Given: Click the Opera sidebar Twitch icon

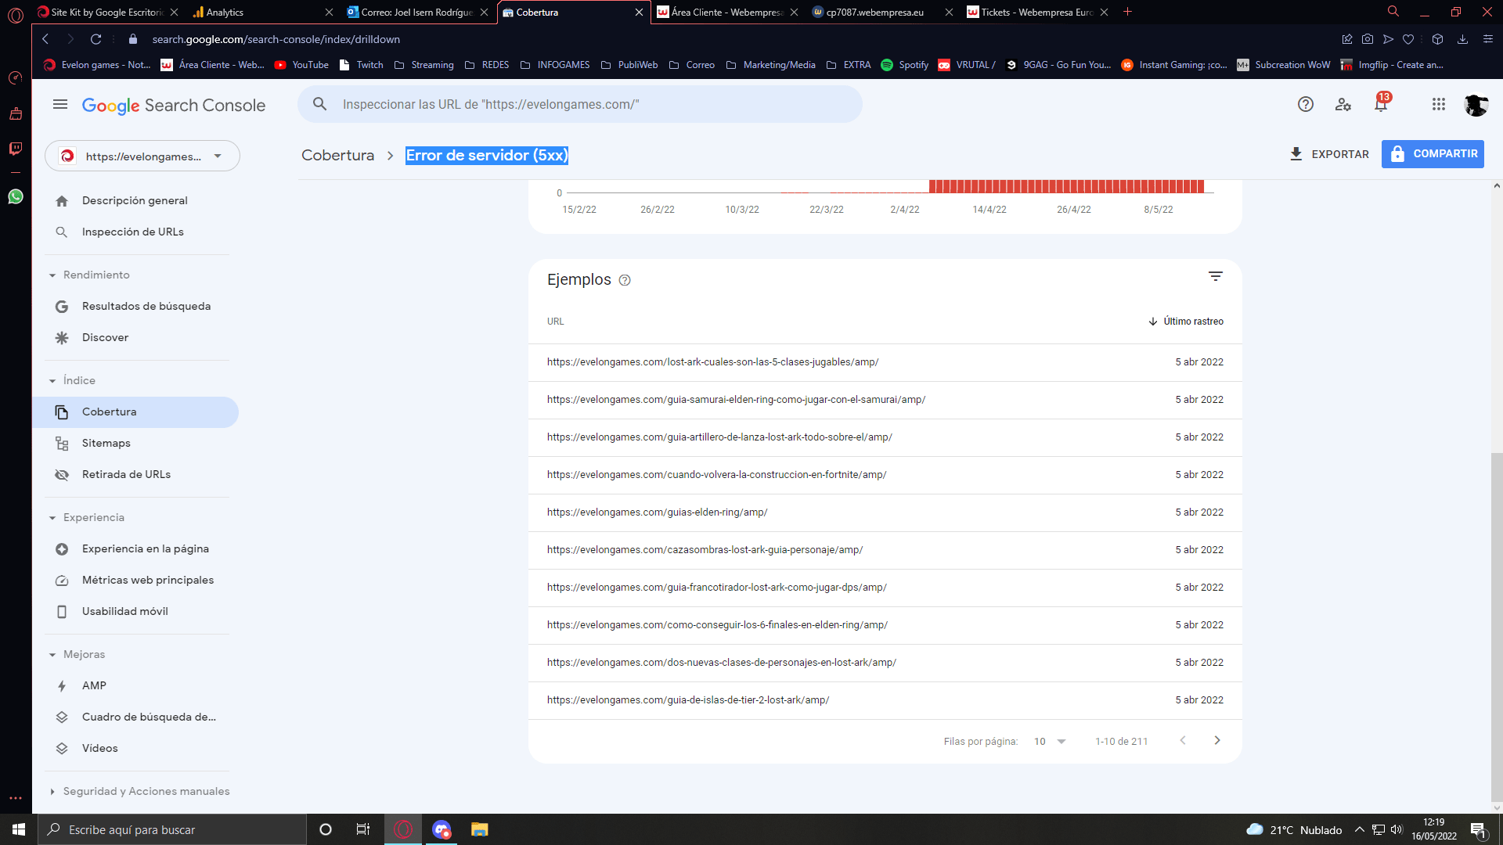Looking at the screenshot, I should (x=16, y=149).
